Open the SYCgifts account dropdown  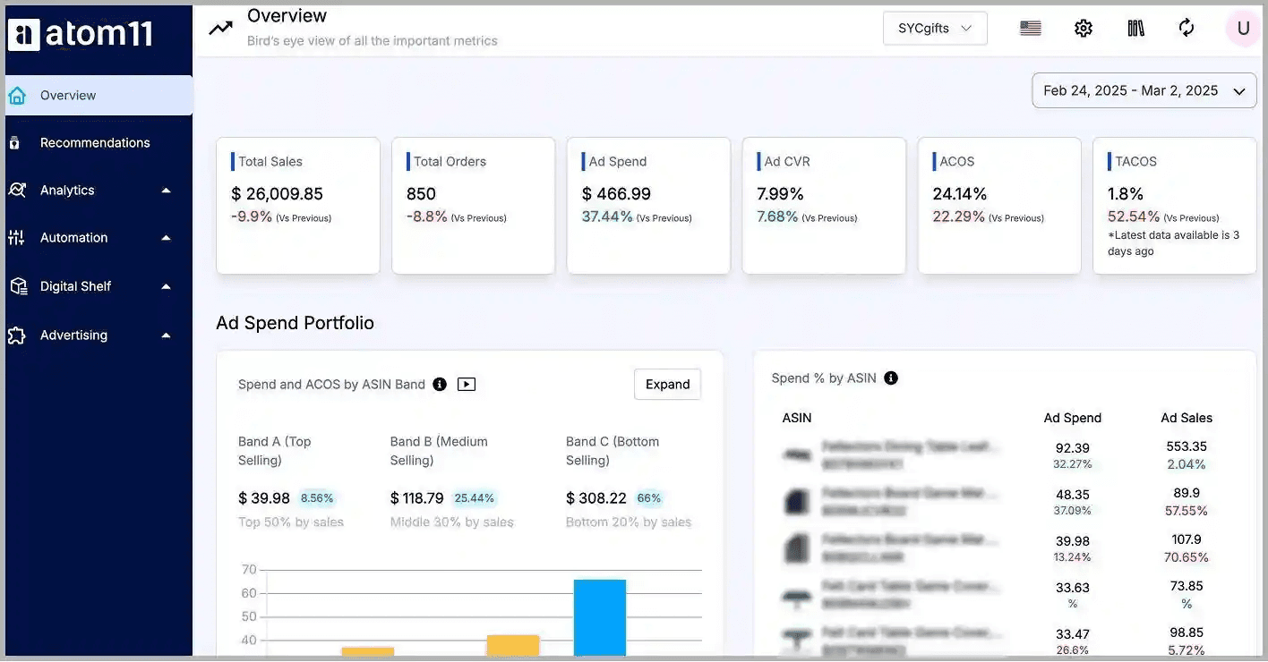coord(935,28)
